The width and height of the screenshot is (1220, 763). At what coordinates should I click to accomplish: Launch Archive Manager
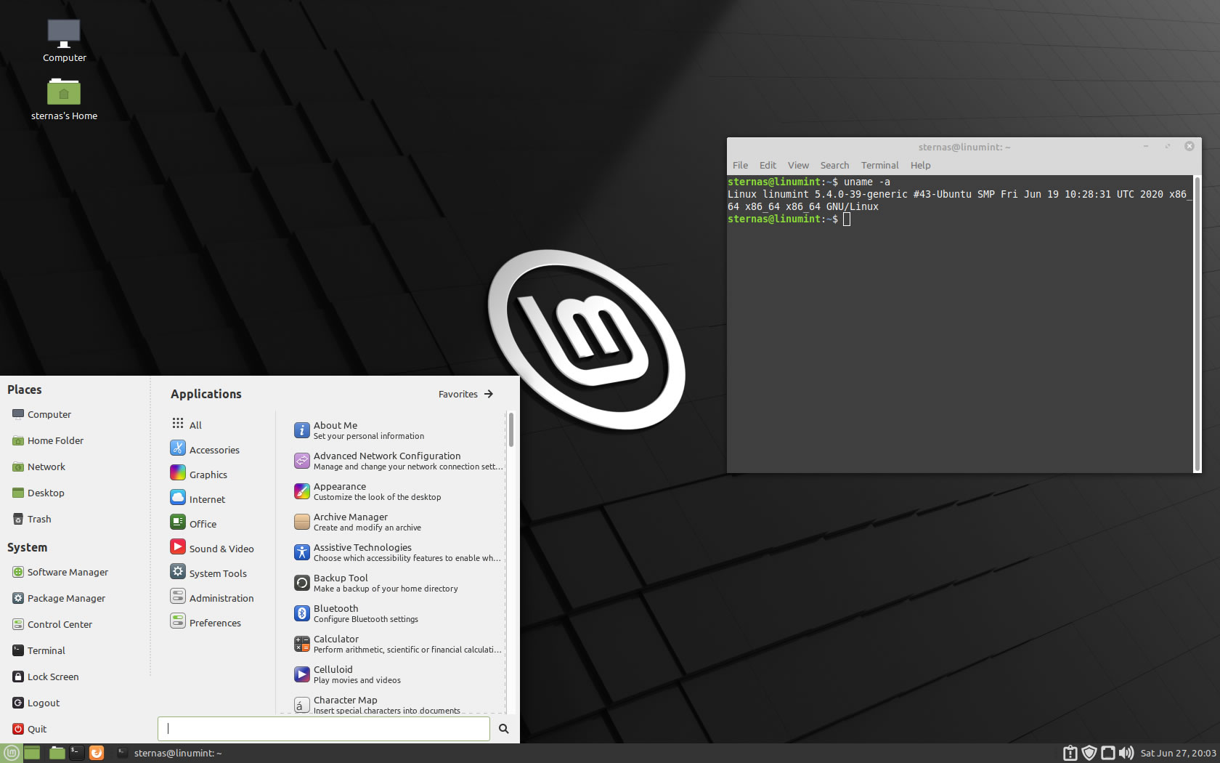[x=397, y=522]
